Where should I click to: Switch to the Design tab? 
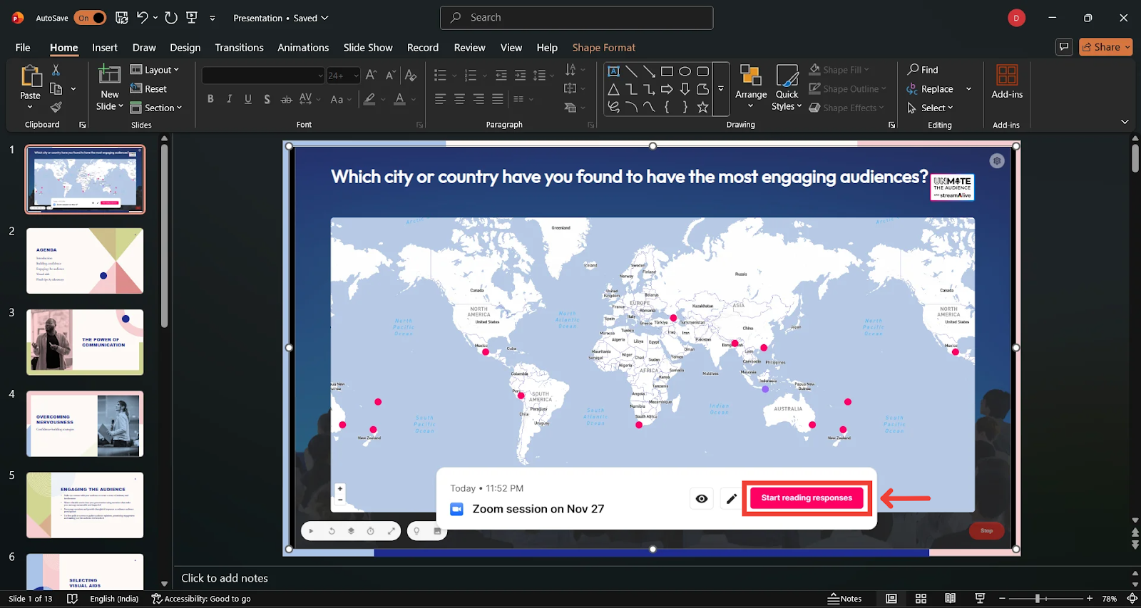pyautogui.click(x=185, y=48)
